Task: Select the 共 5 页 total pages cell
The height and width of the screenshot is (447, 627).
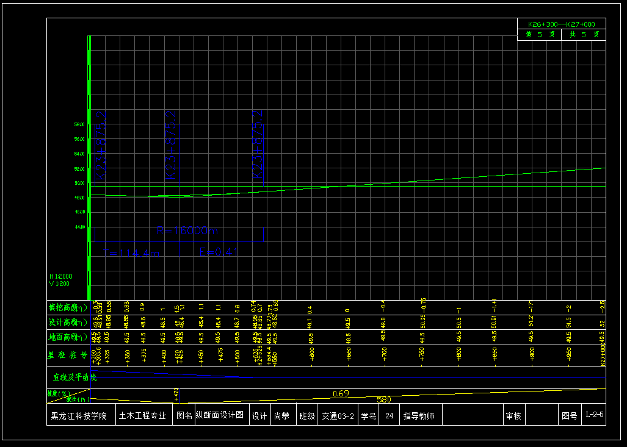Action: (584, 35)
